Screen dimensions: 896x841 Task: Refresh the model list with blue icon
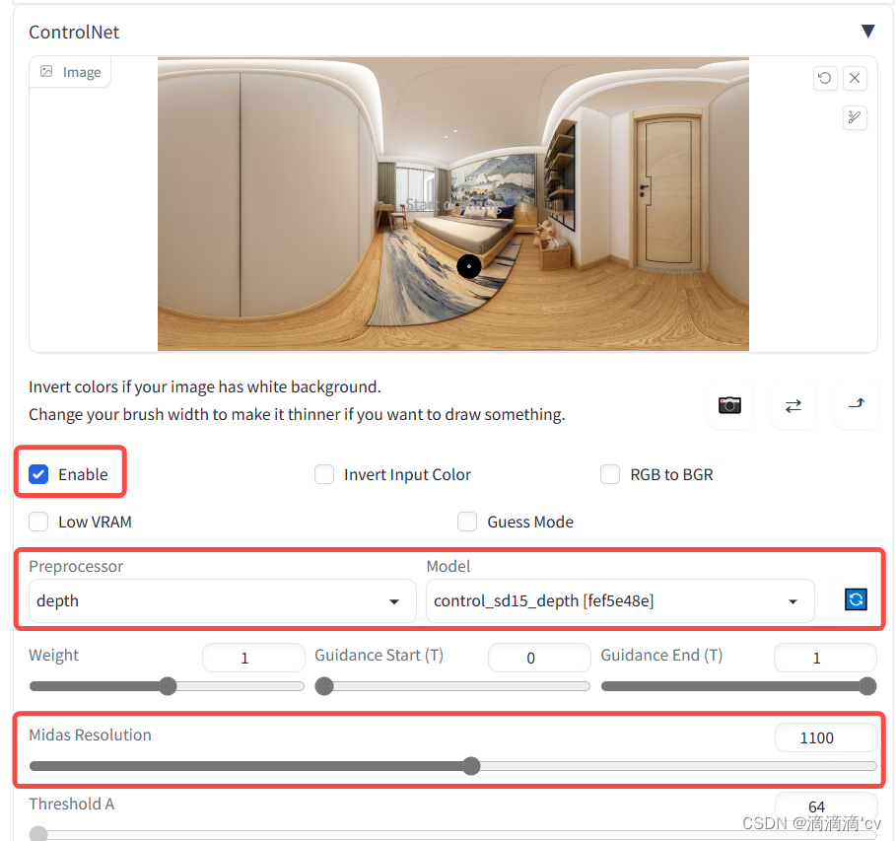(856, 599)
